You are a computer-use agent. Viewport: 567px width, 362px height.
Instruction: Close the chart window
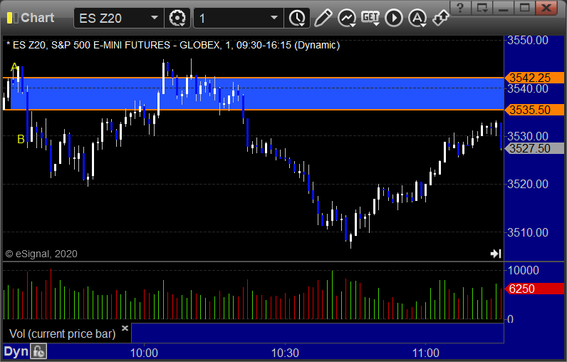[546, 8]
